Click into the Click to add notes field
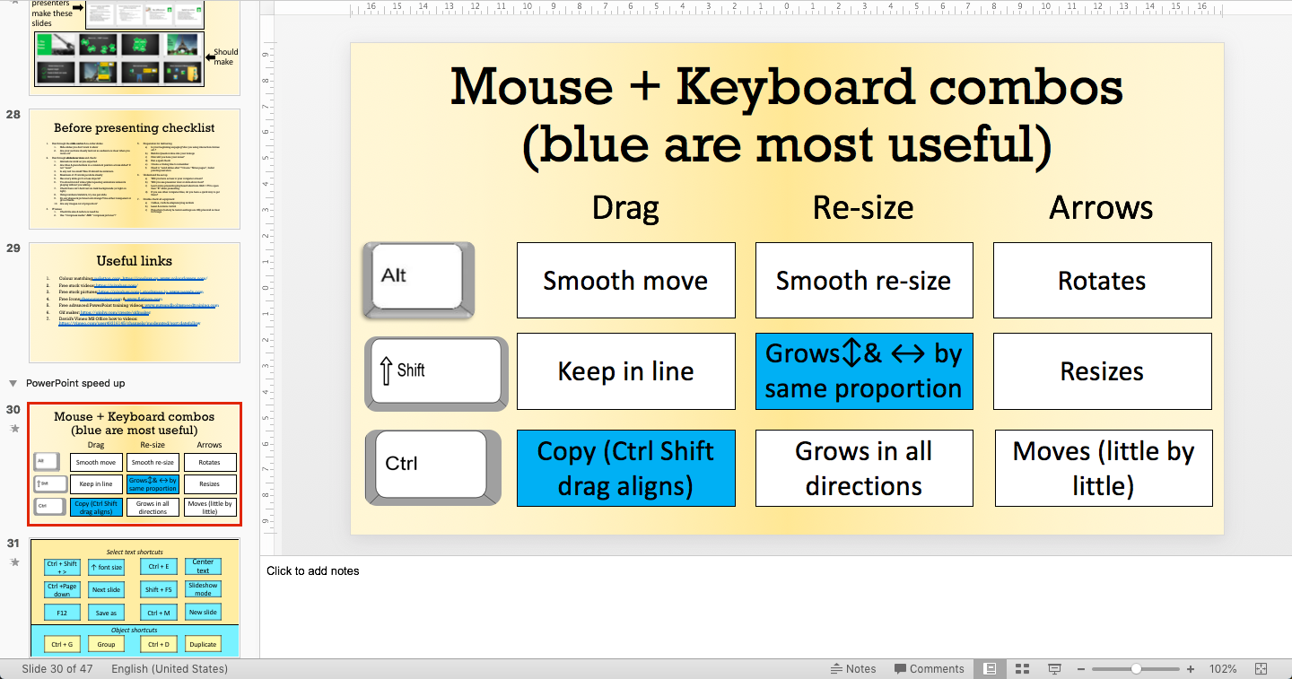The image size is (1292, 679). (776, 606)
